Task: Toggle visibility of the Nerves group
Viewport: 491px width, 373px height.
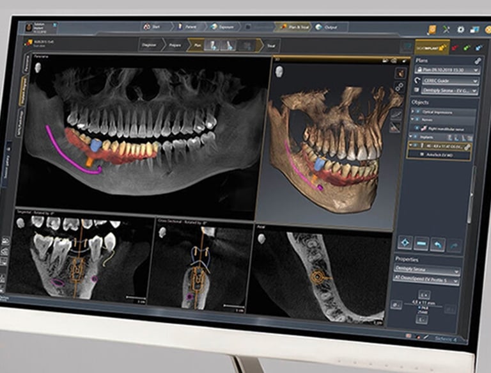Action: (417, 120)
